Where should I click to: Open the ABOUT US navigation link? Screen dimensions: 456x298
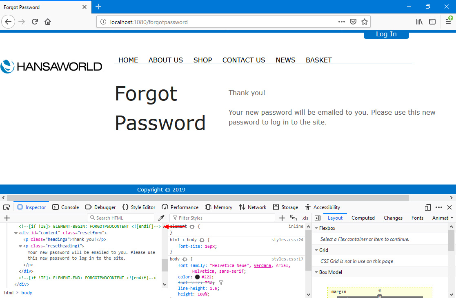point(165,60)
